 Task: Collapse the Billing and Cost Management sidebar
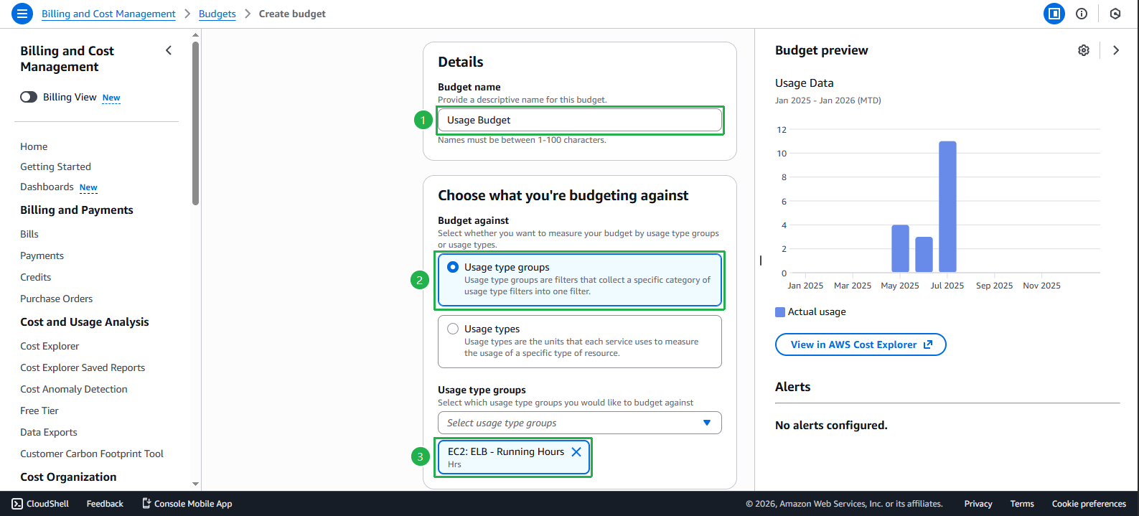pyautogui.click(x=169, y=50)
